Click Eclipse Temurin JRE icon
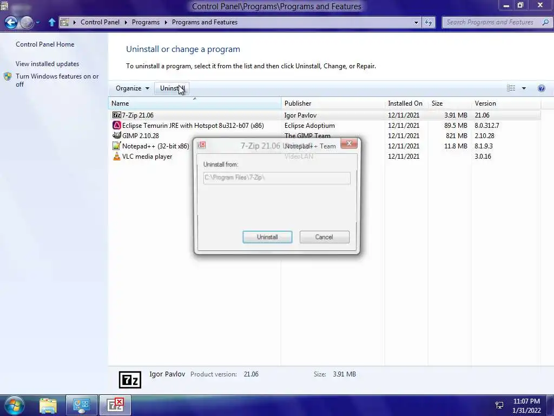Screen dimensions: 554x416 117,125
